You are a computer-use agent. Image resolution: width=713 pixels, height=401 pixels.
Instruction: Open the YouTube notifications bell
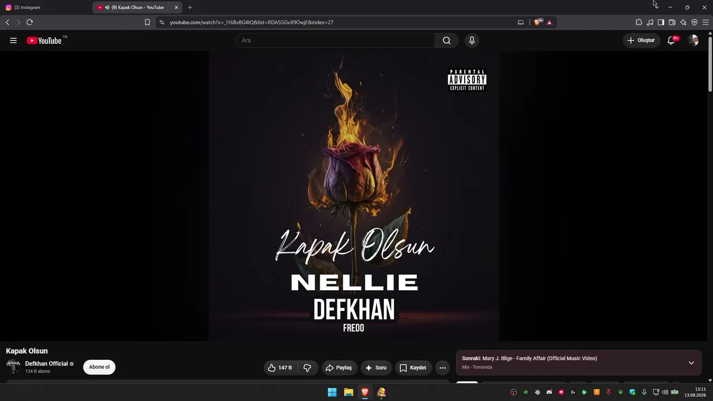click(672, 41)
